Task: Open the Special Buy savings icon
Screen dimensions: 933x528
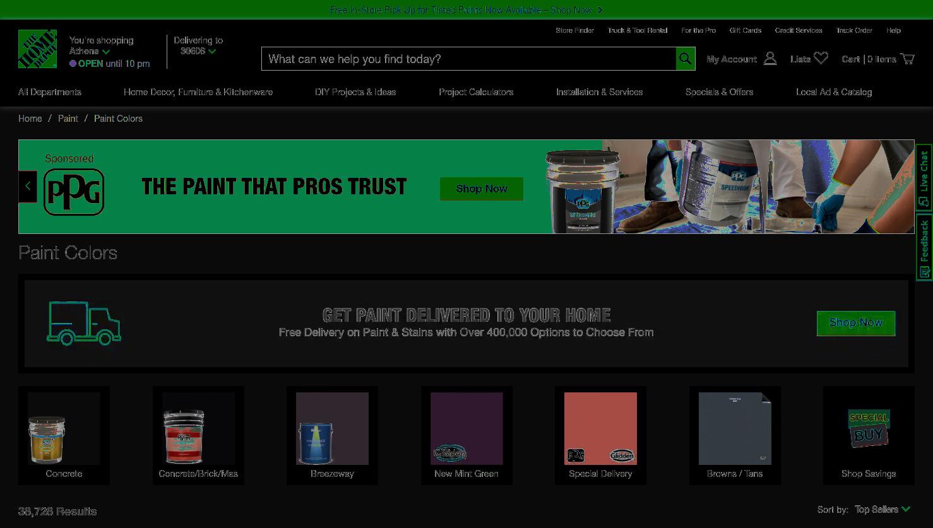Action: 869,428
